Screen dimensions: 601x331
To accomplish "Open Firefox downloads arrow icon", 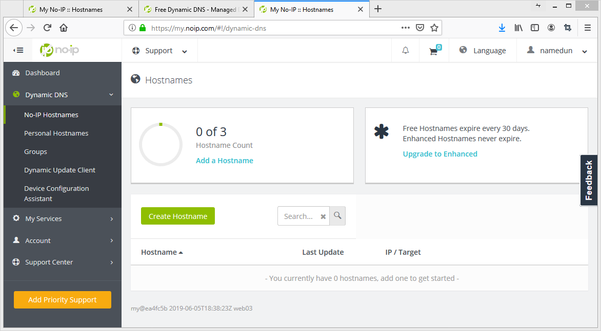I will (502, 28).
